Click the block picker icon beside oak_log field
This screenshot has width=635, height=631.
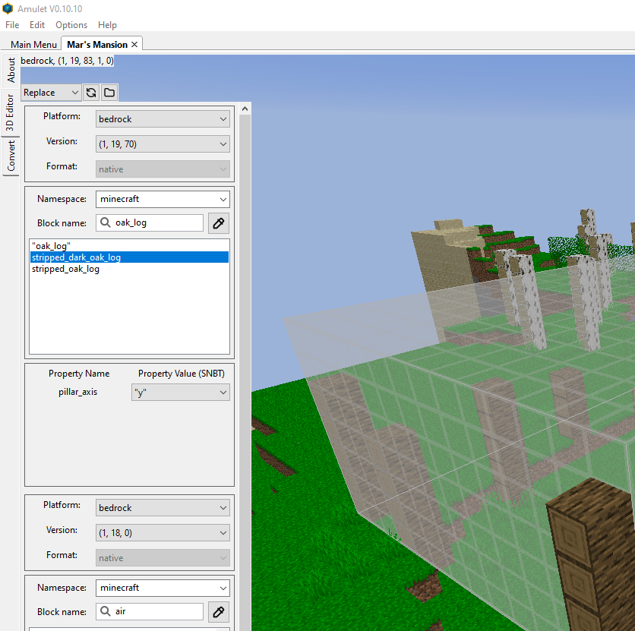(218, 222)
